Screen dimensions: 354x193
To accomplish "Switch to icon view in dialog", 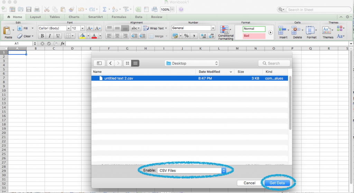I will click(x=128, y=63).
